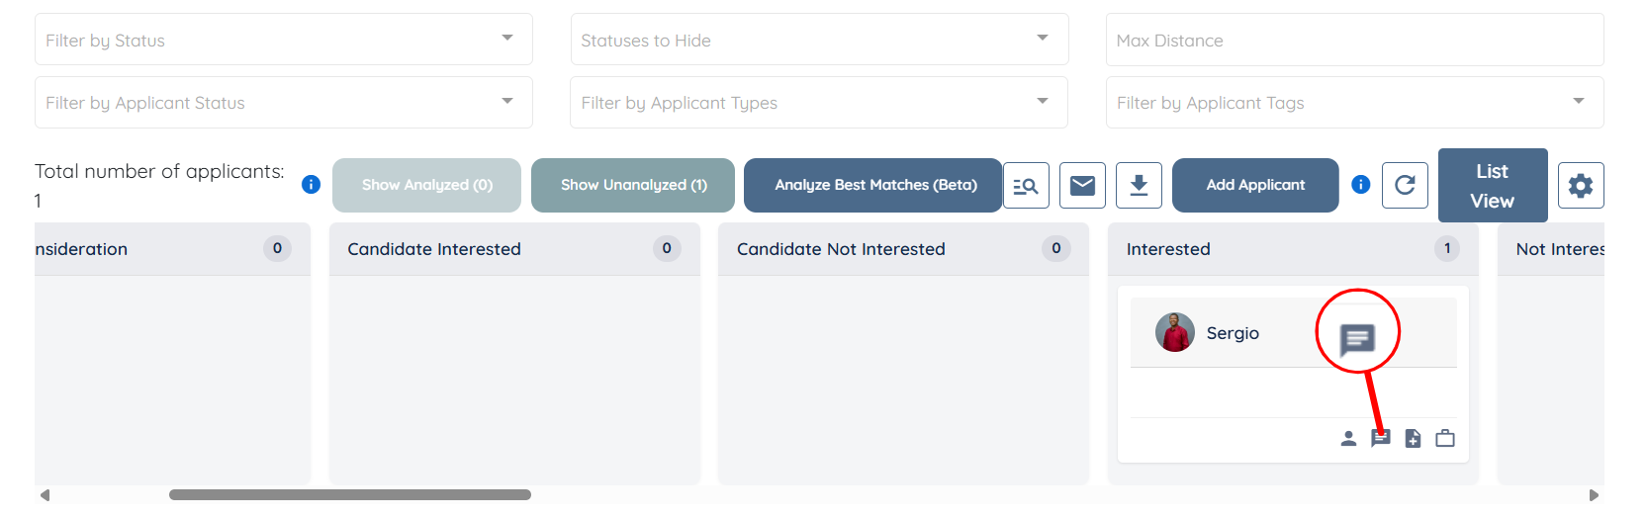Click the briefcase icon on Sergio's card
This screenshot has height=517, width=1647.
tap(1445, 438)
